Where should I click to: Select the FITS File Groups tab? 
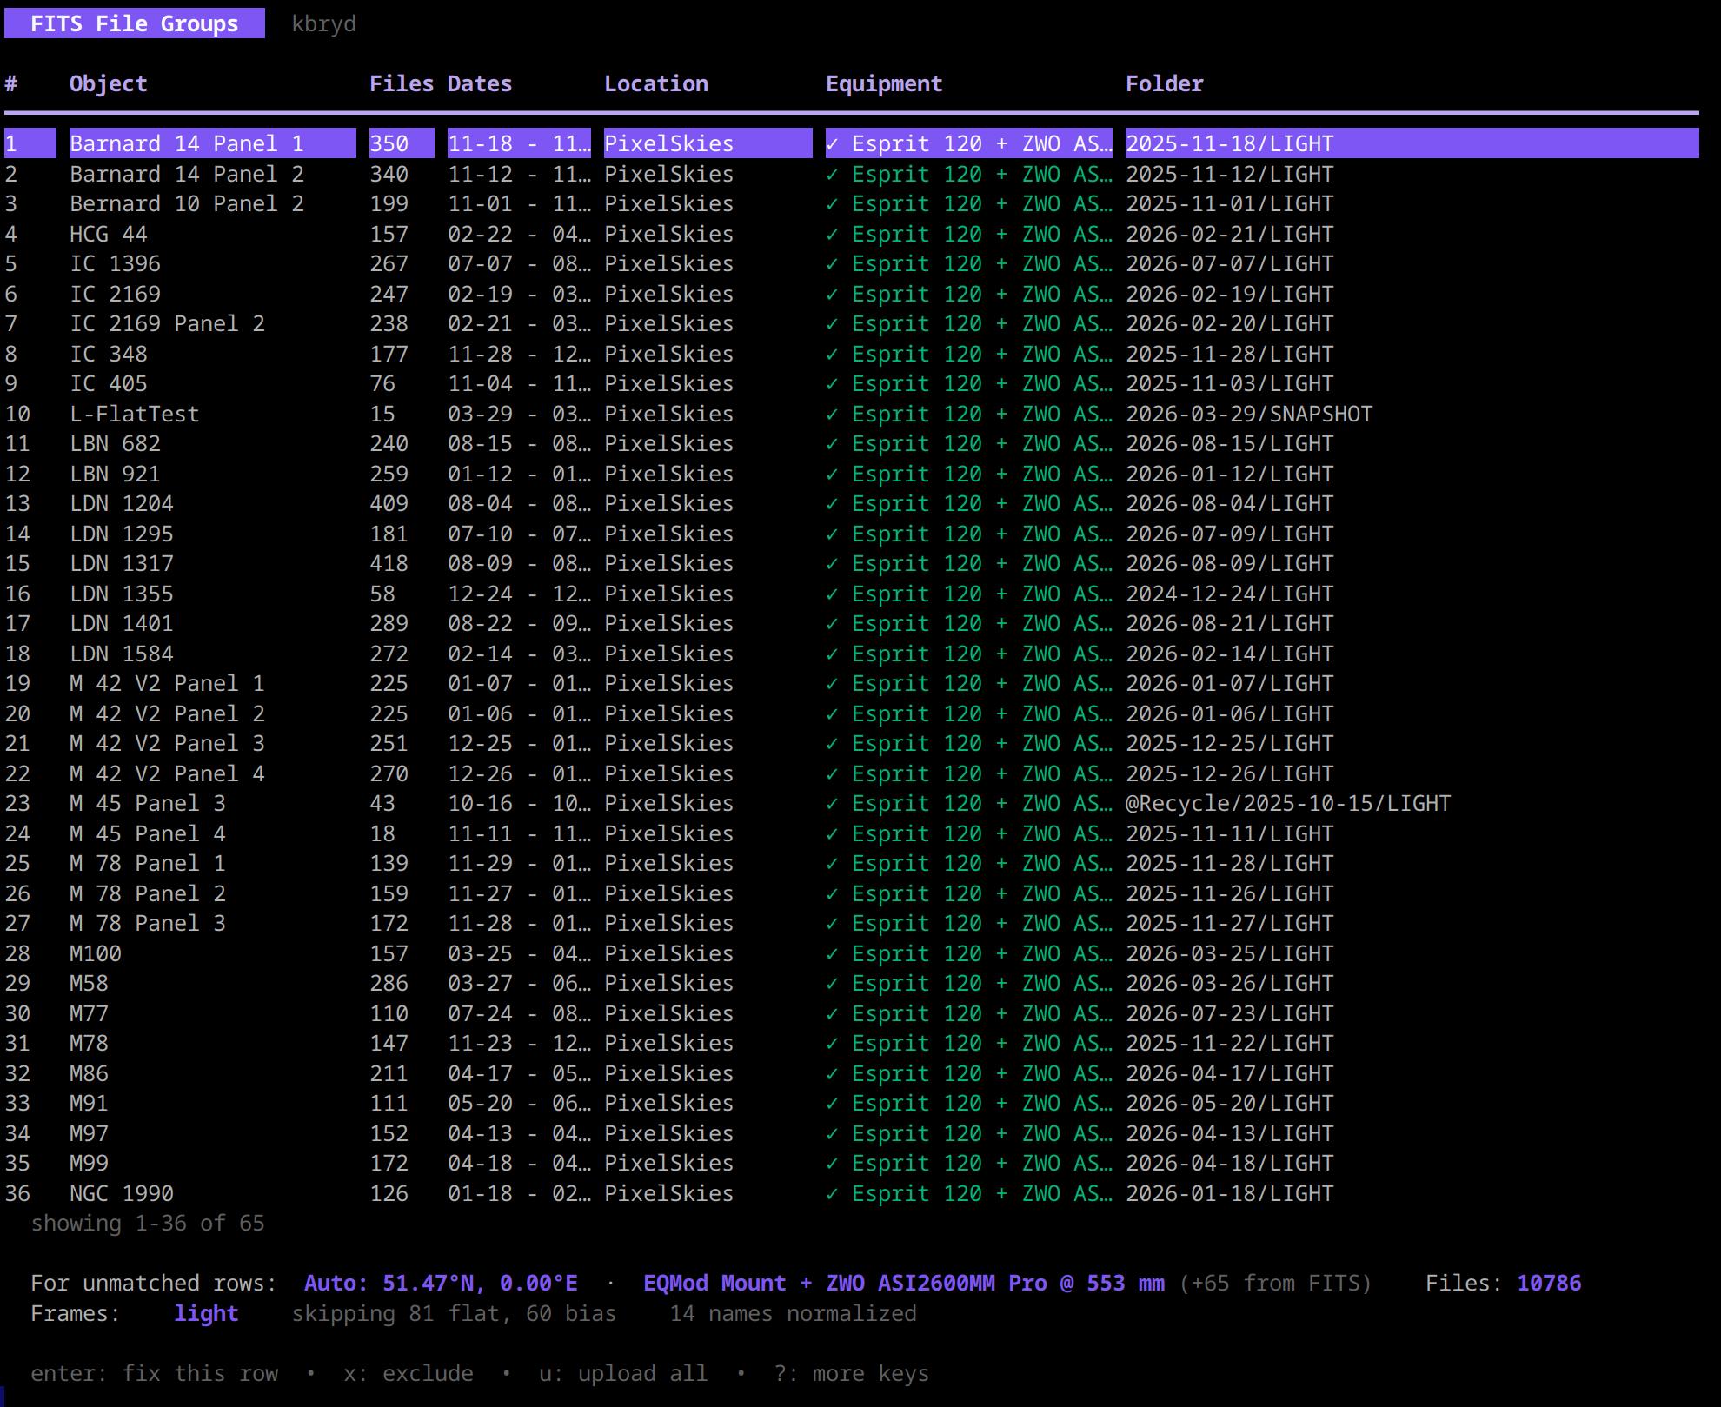click(x=134, y=23)
